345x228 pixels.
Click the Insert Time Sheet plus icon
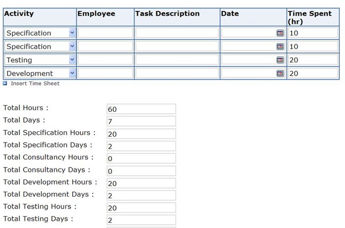point(5,83)
